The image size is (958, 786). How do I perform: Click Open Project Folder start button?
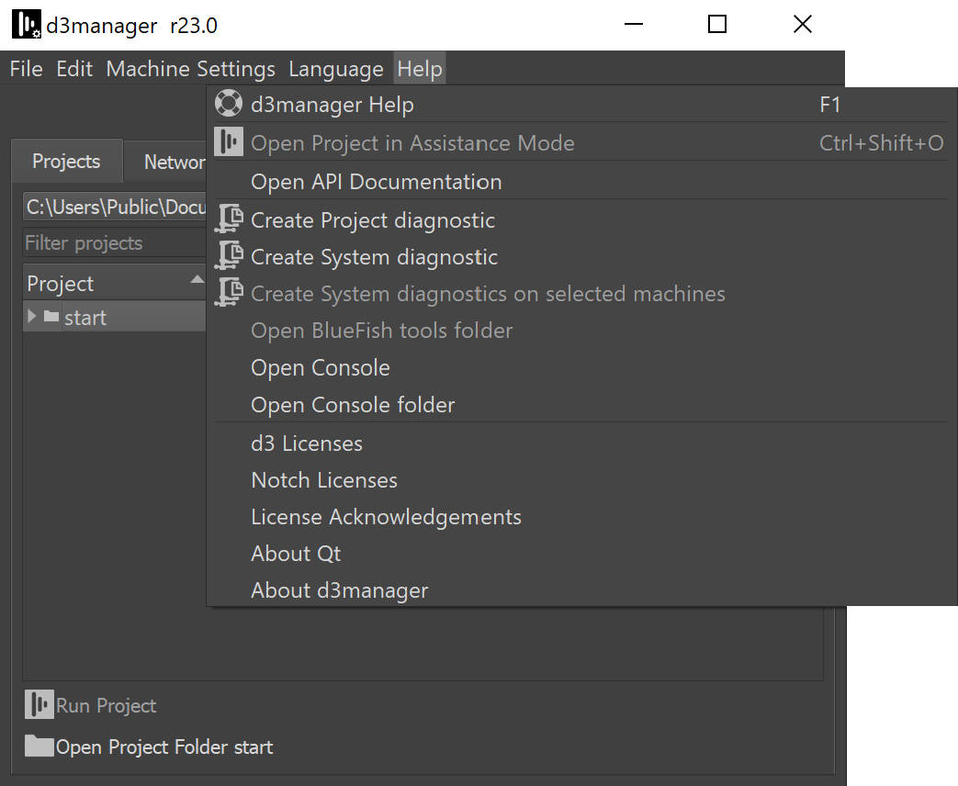[x=163, y=747]
